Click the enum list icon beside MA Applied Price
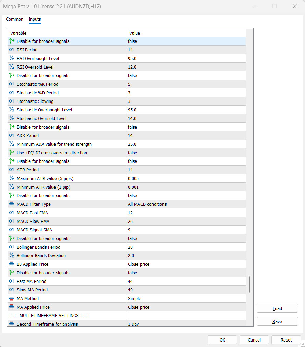Viewport: 305px width, 347px height. 12,307
